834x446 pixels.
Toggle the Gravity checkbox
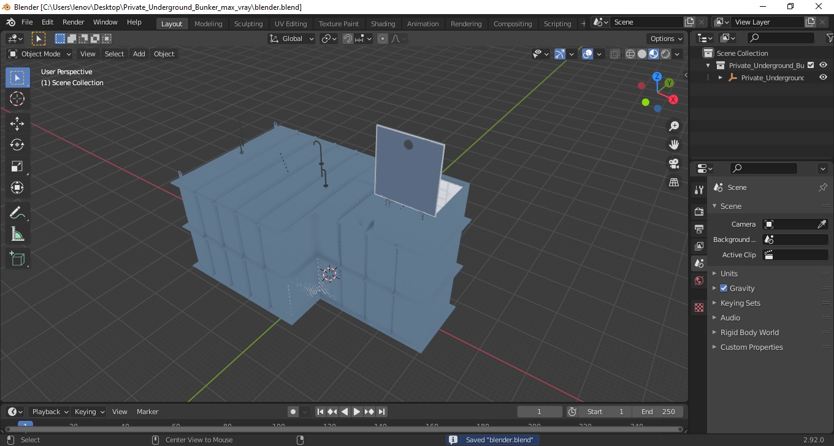pyautogui.click(x=724, y=288)
